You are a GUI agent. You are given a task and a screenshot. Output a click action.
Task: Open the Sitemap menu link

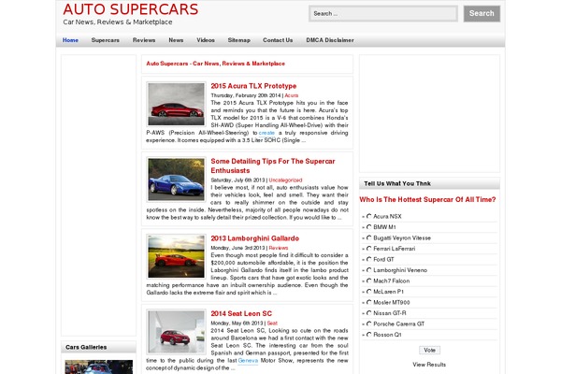point(239,40)
